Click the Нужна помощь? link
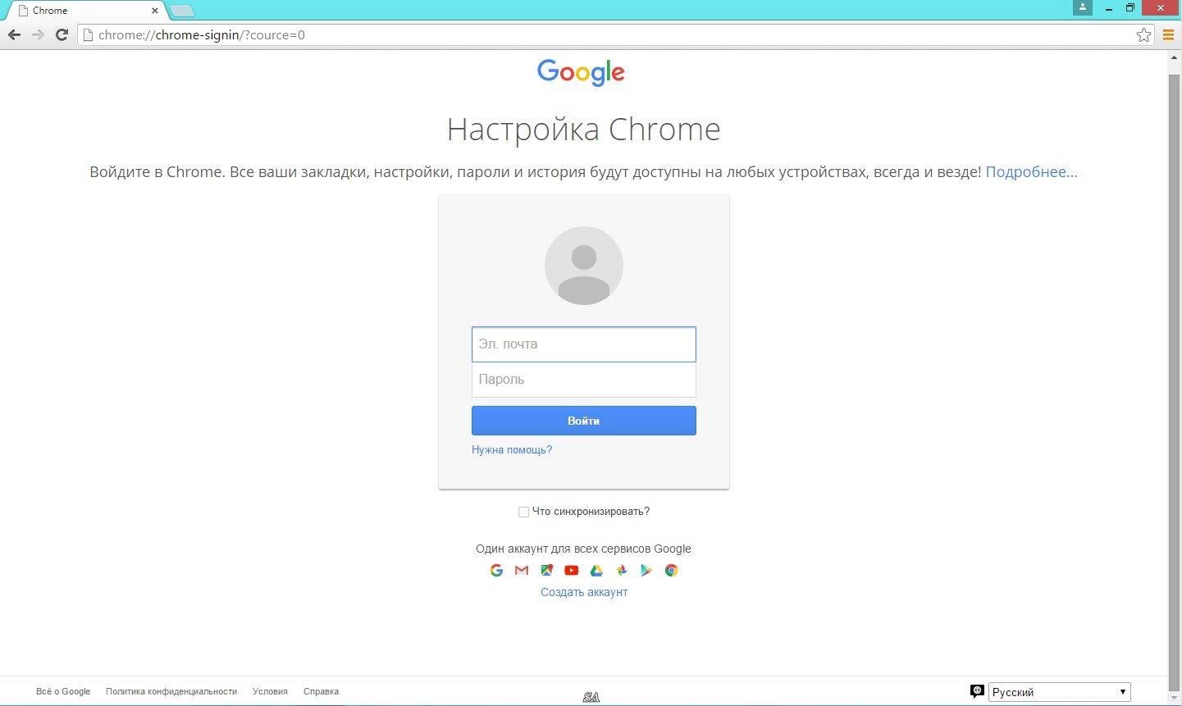 pos(512,449)
